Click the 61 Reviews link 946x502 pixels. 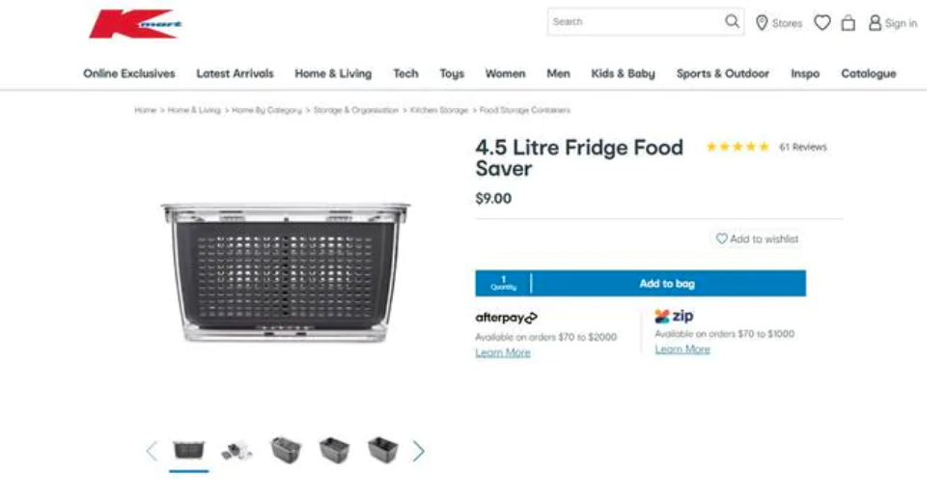(x=803, y=147)
